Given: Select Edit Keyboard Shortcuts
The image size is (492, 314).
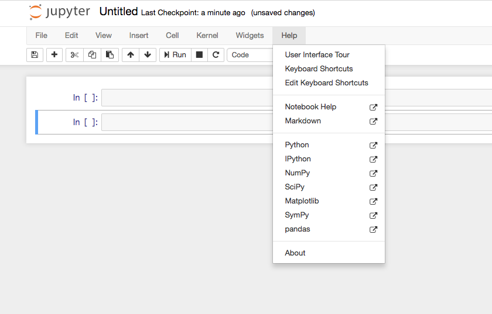Looking at the screenshot, I should tap(329, 82).
